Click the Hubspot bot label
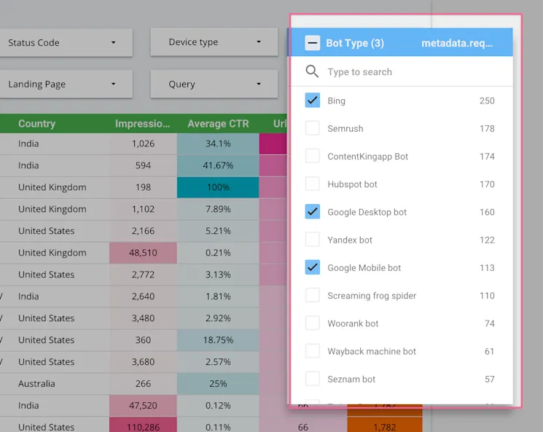This screenshot has height=432, width=543. [x=352, y=184]
